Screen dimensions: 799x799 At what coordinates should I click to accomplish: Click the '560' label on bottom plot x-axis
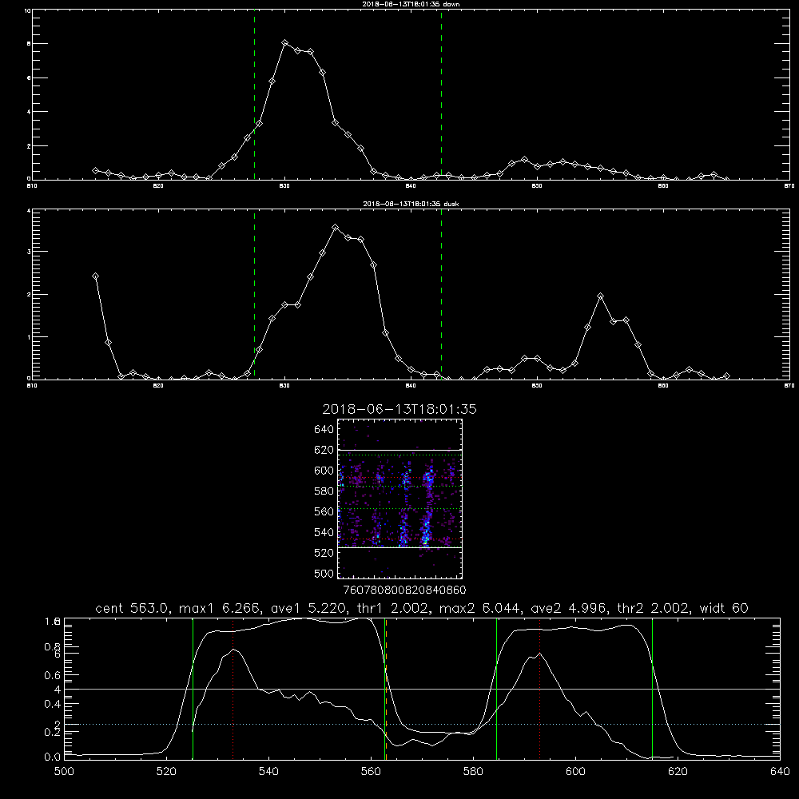[x=371, y=772]
